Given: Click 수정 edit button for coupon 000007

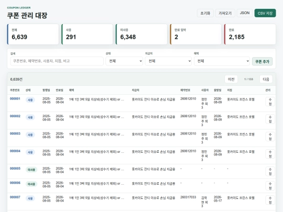Looking at the screenshot, I should 270,200.
